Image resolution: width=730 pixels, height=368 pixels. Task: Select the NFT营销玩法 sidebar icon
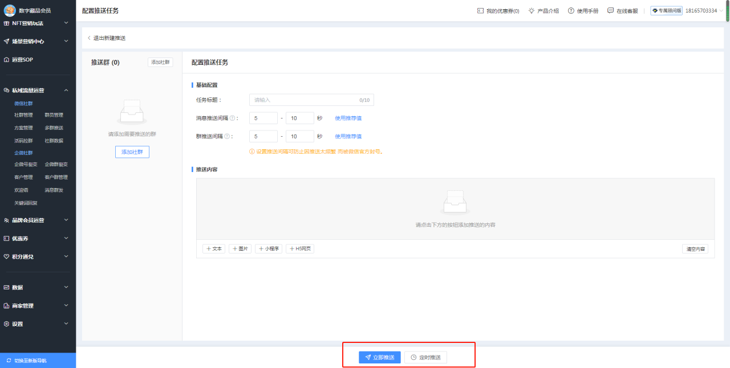point(7,23)
